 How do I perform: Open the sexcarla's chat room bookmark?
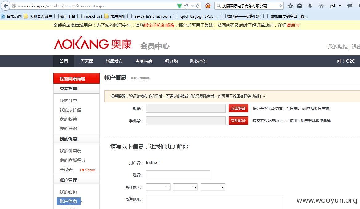(149, 16)
